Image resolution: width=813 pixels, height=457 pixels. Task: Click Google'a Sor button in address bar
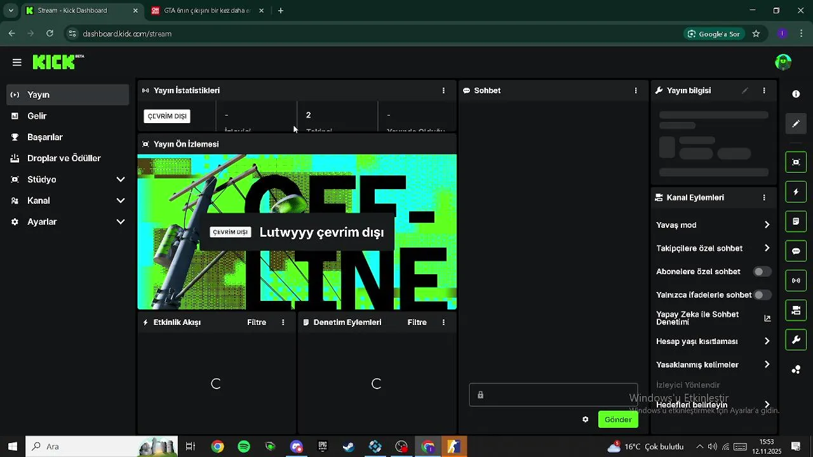coord(714,34)
